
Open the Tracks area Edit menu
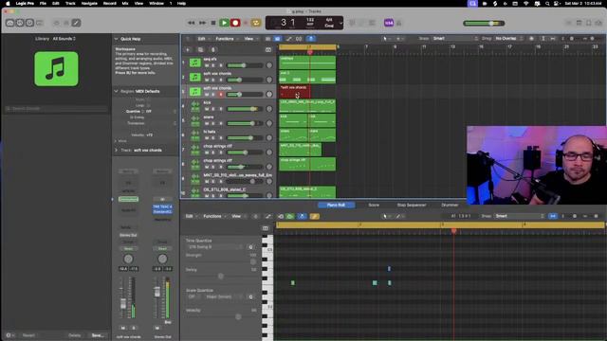[203, 39]
